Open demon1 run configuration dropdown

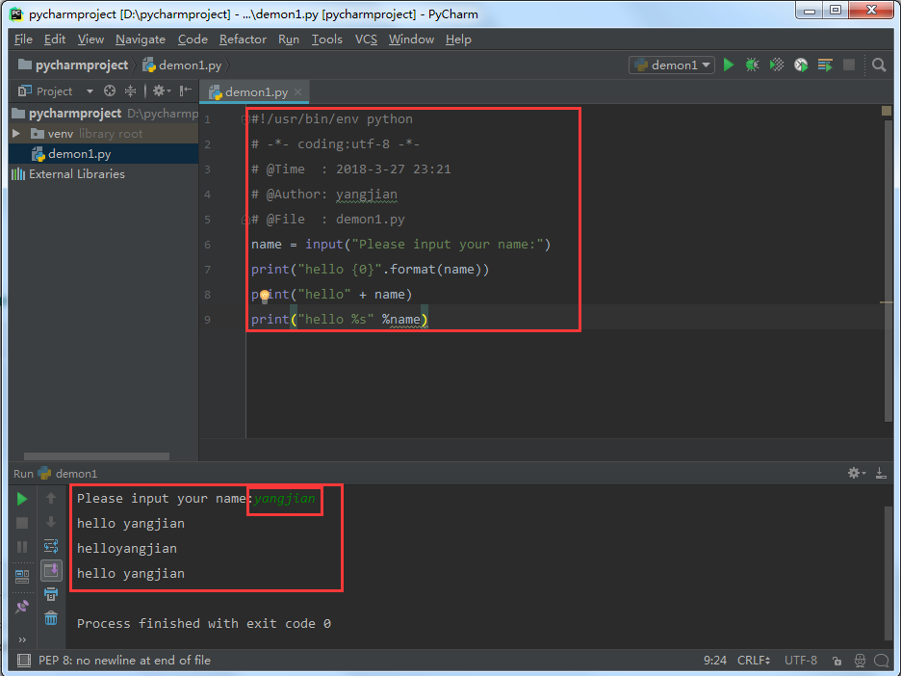[672, 65]
